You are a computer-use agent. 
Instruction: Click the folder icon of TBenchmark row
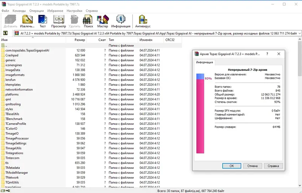click(3, 119)
